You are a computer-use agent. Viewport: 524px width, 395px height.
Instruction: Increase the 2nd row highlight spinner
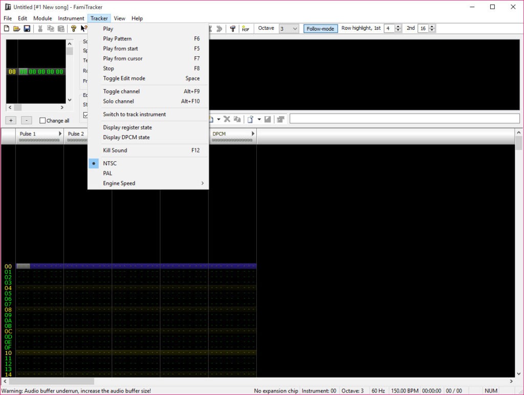point(432,27)
